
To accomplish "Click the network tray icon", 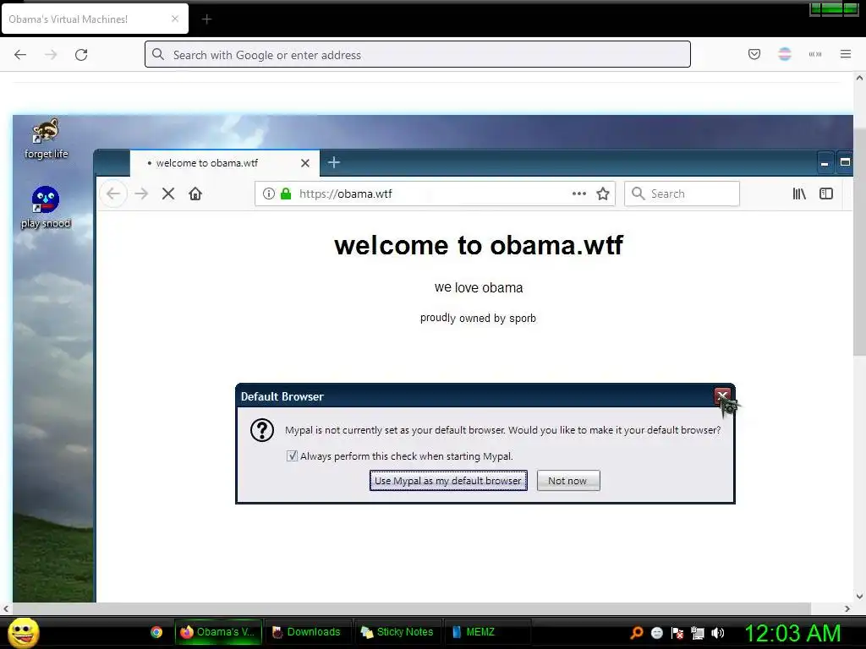I will (x=698, y=633).
